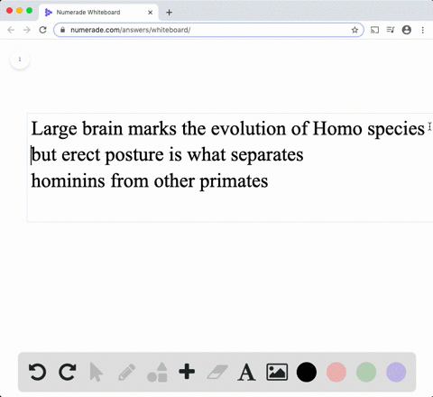Viewport: 433px width, 397px height.
Task: Click the word 'separates' in text box
Action: click(267, 155)
